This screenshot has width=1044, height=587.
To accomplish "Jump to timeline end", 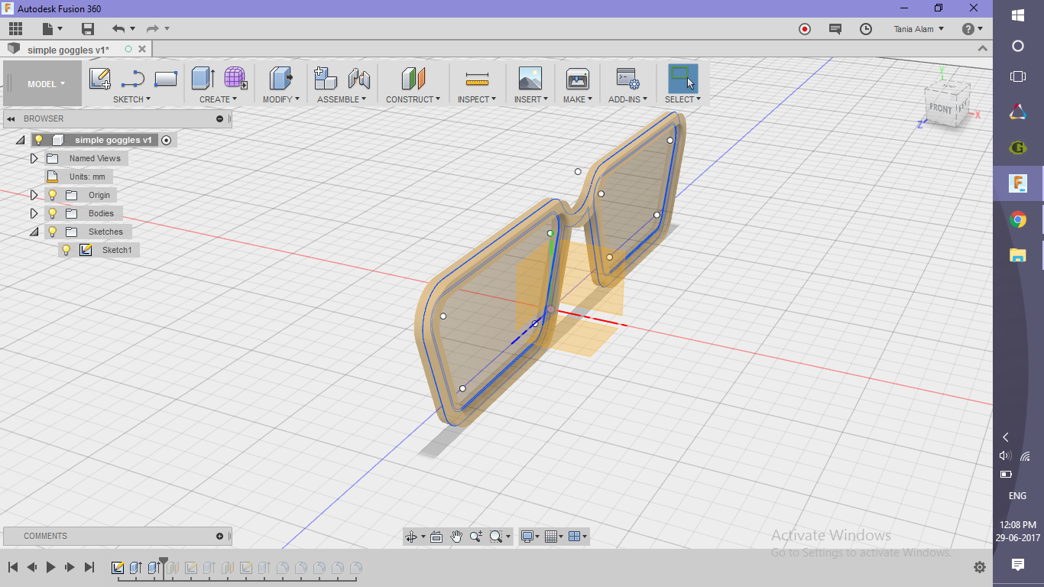I will [x=89, y=567].
